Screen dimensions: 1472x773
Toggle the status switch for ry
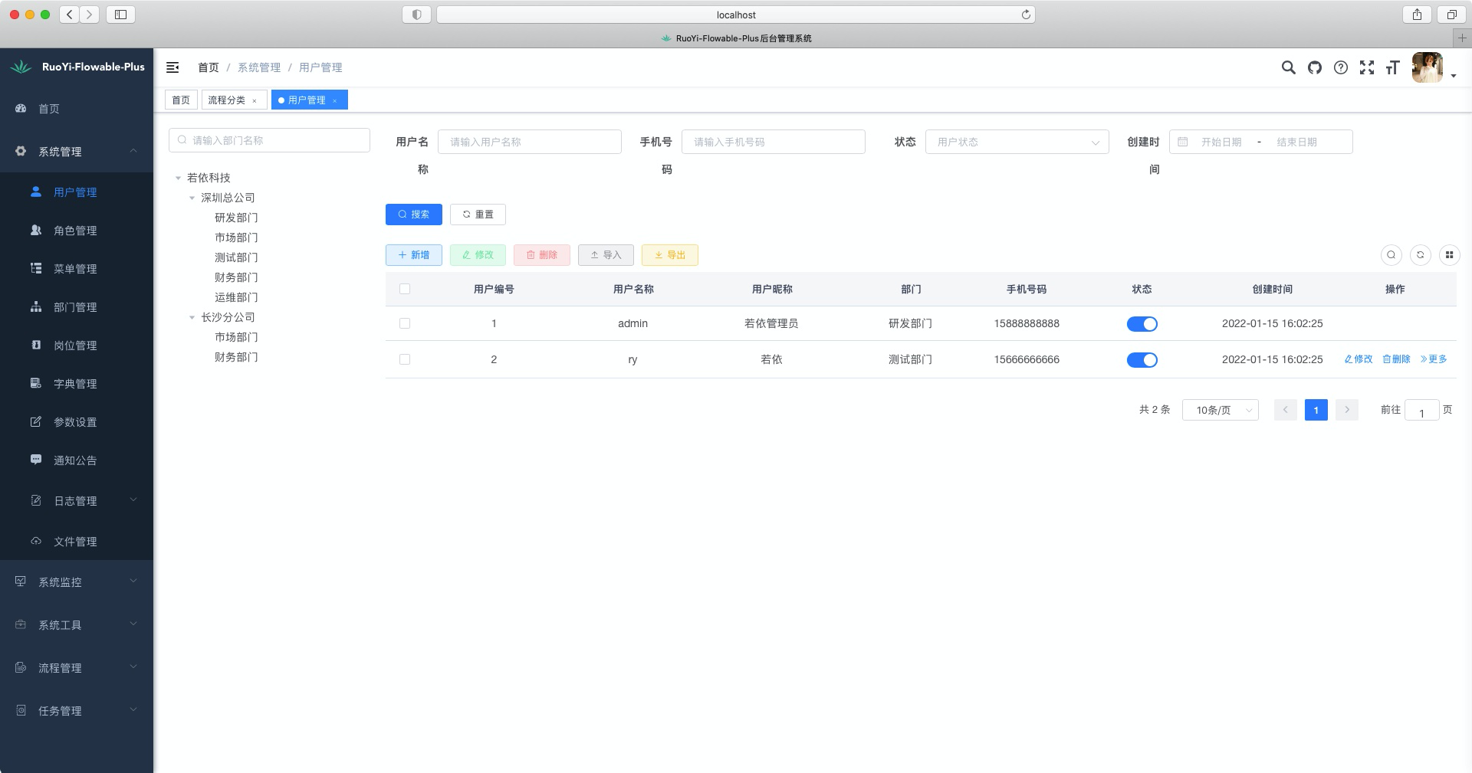tap(1142, 360)
